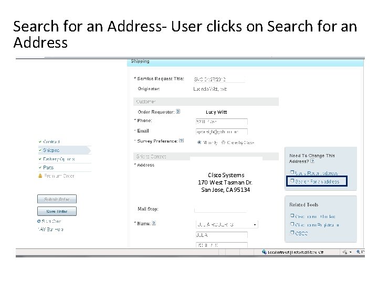
Task: Click the first name field below Name dropdown
Action: (222, 235)
